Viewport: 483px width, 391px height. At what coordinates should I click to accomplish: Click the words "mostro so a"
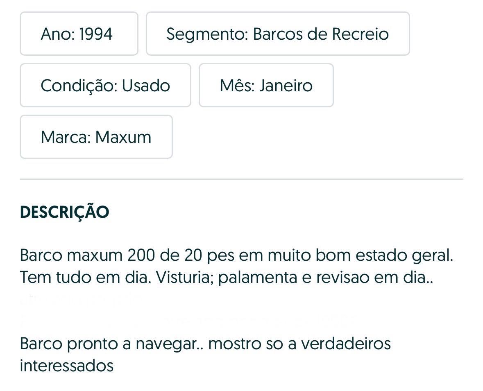click(x=252, y=344)
